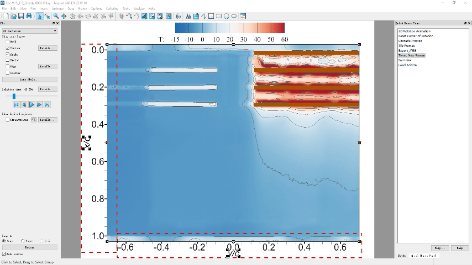Image resolution: width=472 pixels, height=265 pixels.
Task: Select the Add Contour Level tool
Action: tap(144, 16)
